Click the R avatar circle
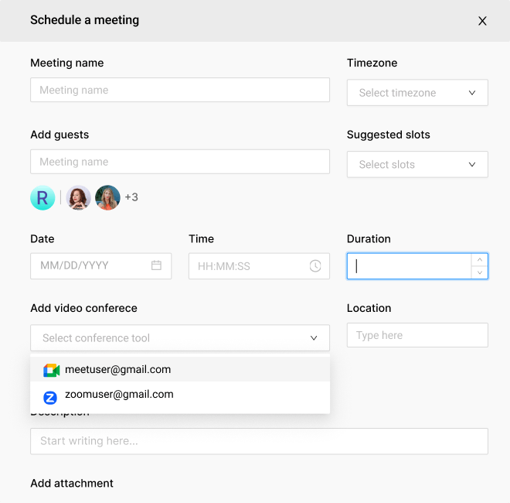This screenshot has height=503, width=510. (x=42, y=198)
